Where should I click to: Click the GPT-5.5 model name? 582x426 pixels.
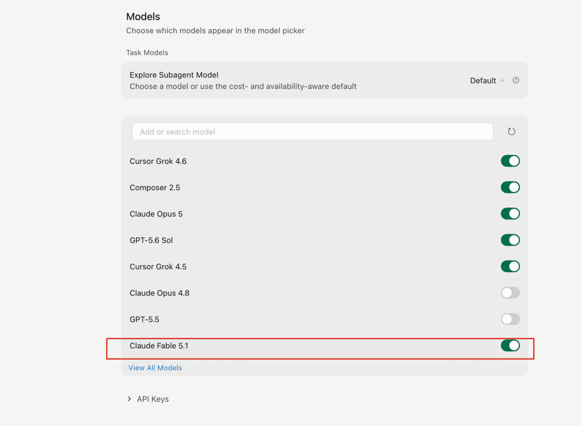tap(144, 319)
